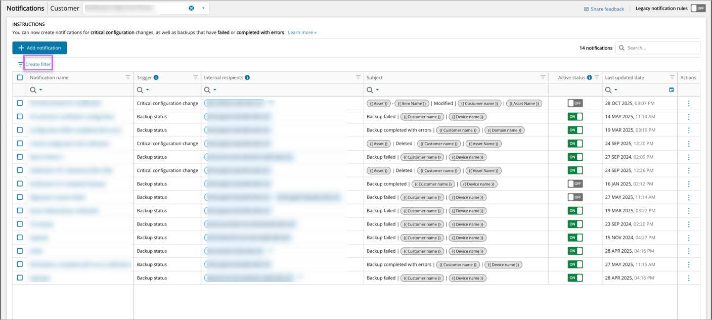The width and height of the screenshot is (712, 320).
Task: Expand the Customer dropdown arrow
Action: [203, 8]
